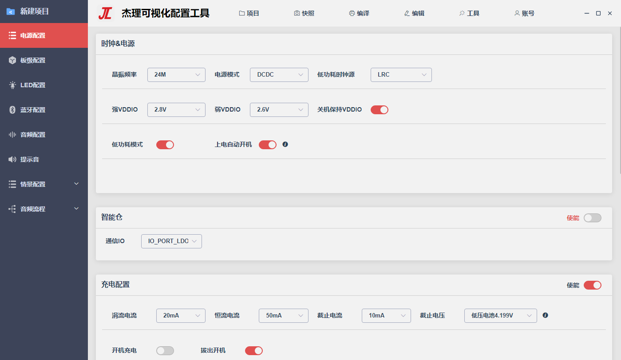Open the 涓流电流 20mA dropdown
The image size is (621, 360).
coord(181,316)
